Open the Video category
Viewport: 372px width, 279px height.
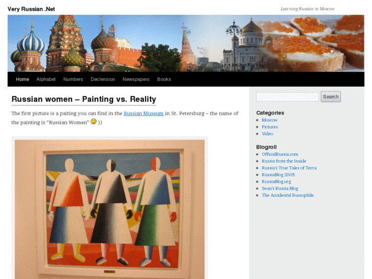coord(268,134)
